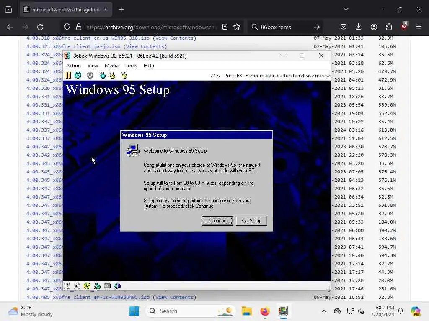Open Firefox extensions puzzle icon
Image resolution: width=429 pixels, height=321 pixels.
pos(389,27)
